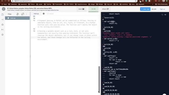The width and height of the screenshot is (169, 95).
Task: Click the Repl.it logo icon
Action: click(x=3, y=9)
